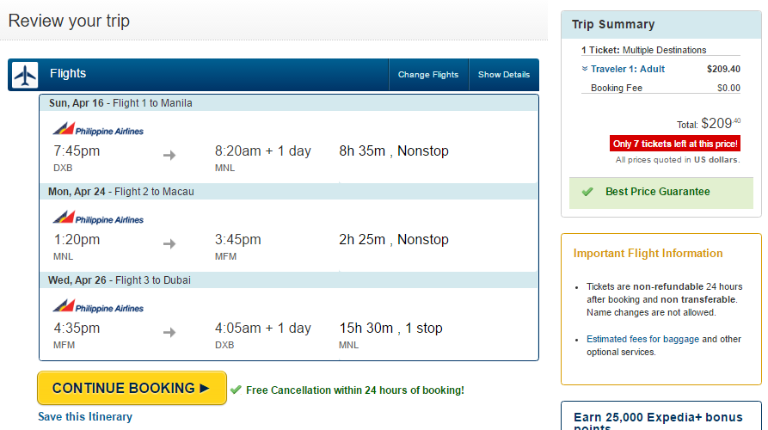The height and width of the screenshot is (430, 768).
Task: Click the Best Price Guarantee banner
Action: click(661, 193)
